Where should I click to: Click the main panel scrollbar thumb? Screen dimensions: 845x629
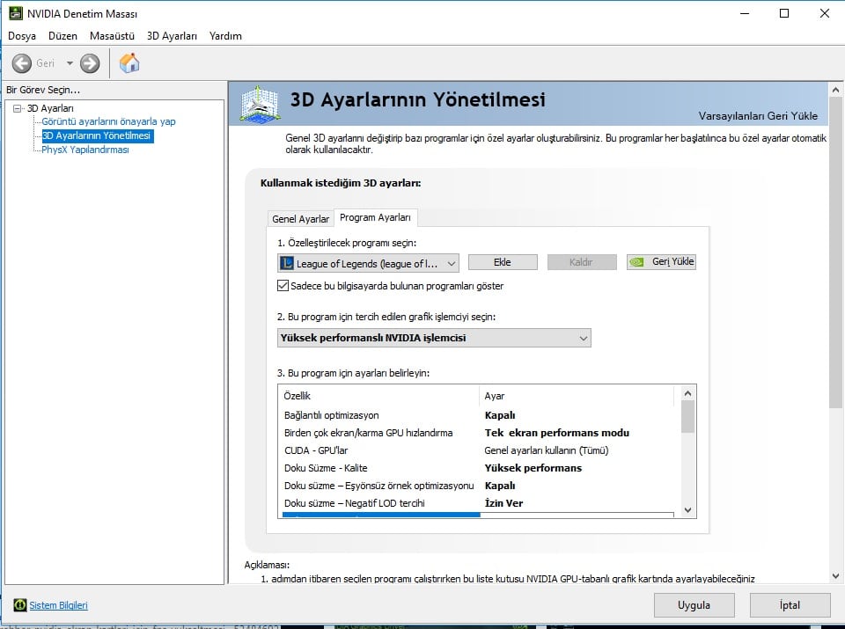pyautogui.click(x=836, y=253)
